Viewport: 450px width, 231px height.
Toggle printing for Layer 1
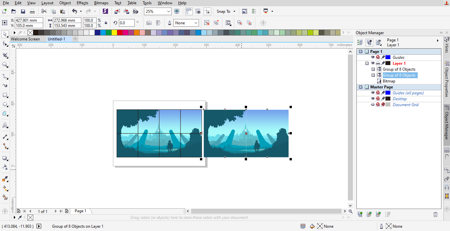378,63
